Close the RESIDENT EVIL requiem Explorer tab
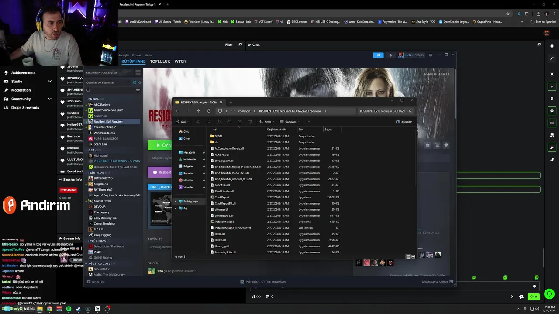 click(221, 102)
